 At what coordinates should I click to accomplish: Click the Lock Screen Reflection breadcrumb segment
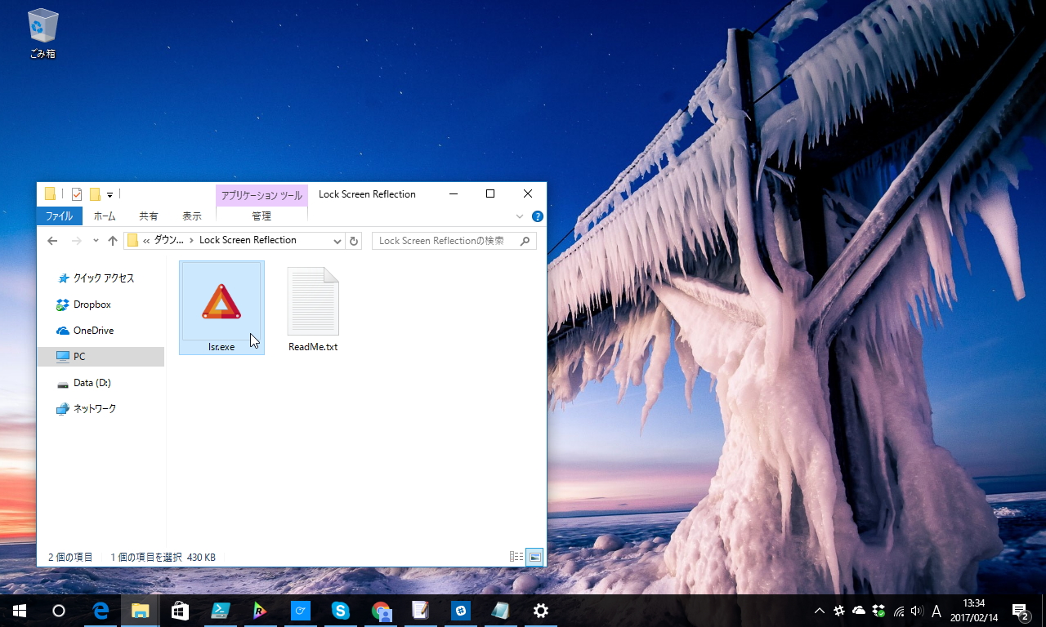coord(248,241)
